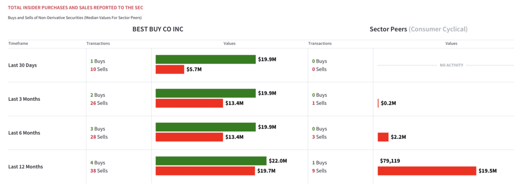Screen dimensions: 514x193
Task: Click sector peers '3 Sells' in Last 6 Months
Action: point(319,137)
